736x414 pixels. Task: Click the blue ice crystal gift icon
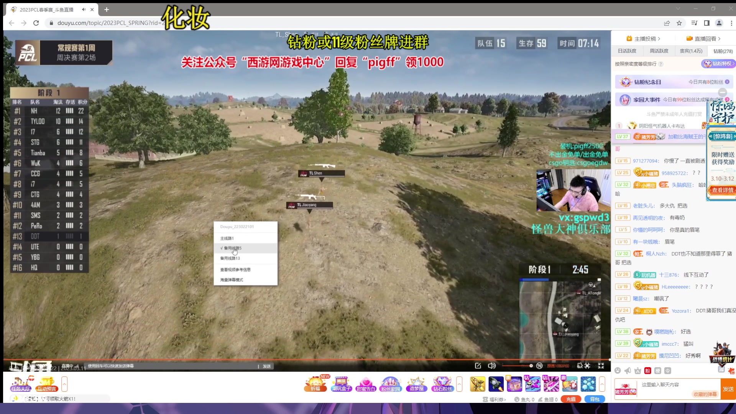(588, 384)
